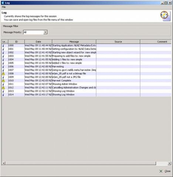Click the info icon for log 1004

coord(3,60)
